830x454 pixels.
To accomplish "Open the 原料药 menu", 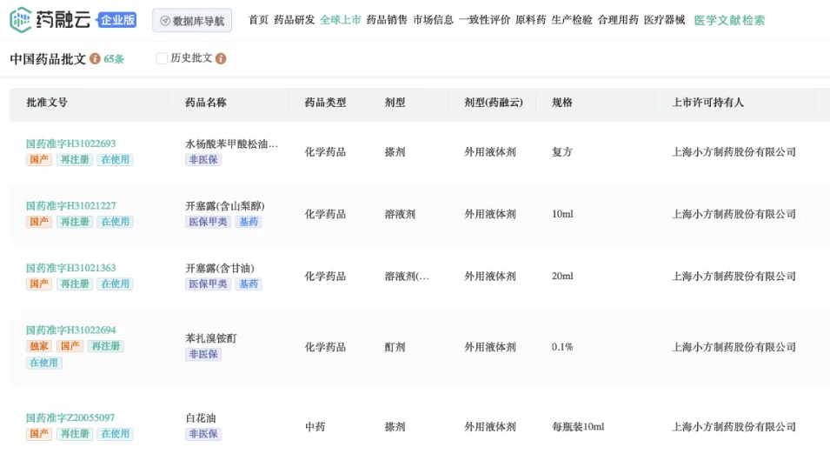I will click(530, 20).
